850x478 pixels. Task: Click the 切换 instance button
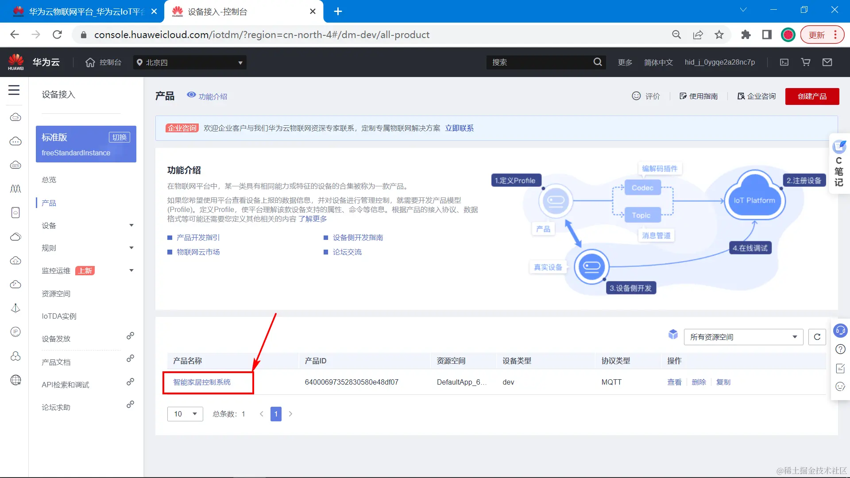[120, 137]
